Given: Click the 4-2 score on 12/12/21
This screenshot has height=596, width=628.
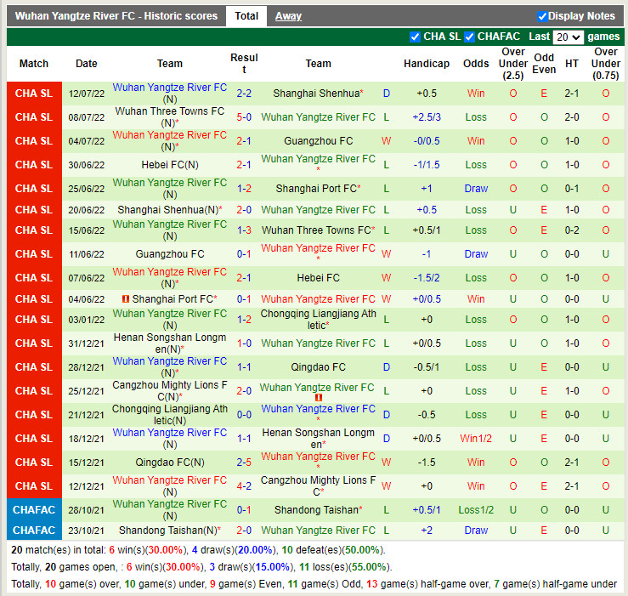Looking at the screenshot, I should [x=244, y=486].
